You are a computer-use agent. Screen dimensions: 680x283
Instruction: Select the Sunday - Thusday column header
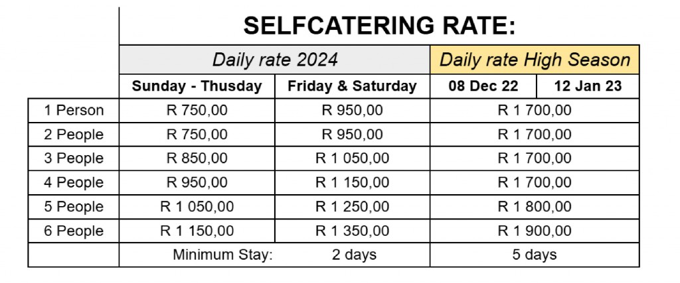(197, 86)
